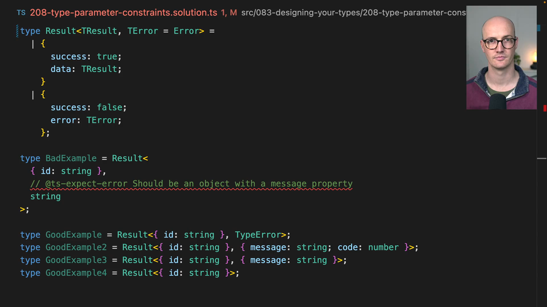Select the 208-type-parameter-constraints.solution.ts tab
547x307 pixels.
pos(123,13)
